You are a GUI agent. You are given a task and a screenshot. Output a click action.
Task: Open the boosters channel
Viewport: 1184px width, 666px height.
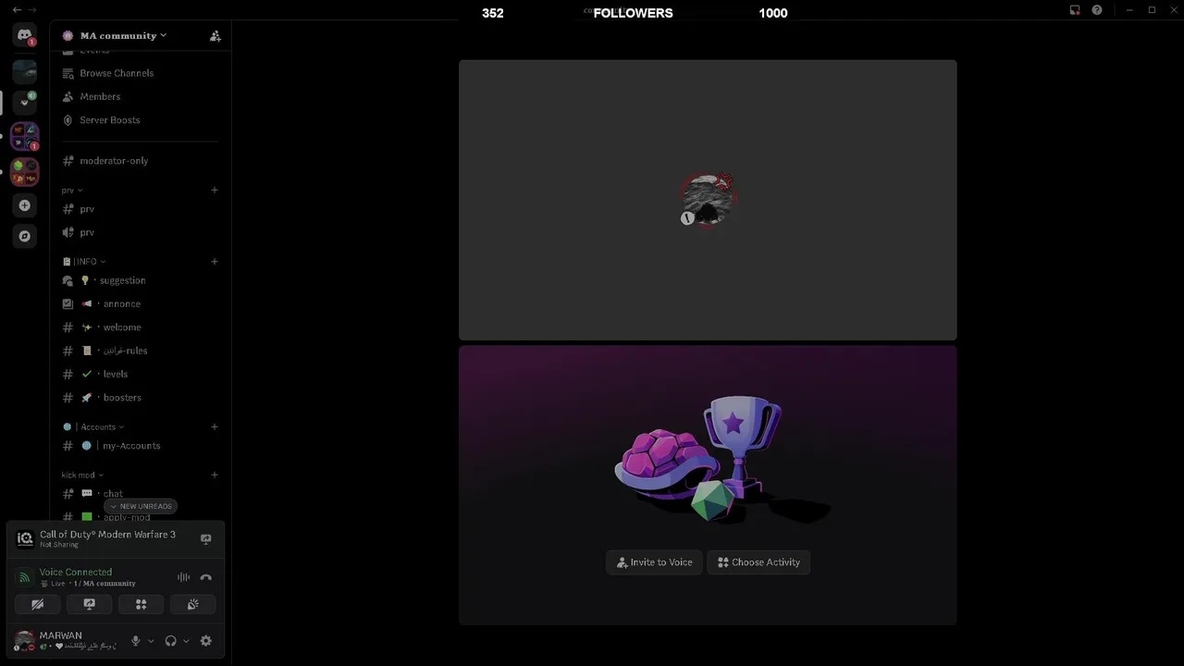(139, 398)
